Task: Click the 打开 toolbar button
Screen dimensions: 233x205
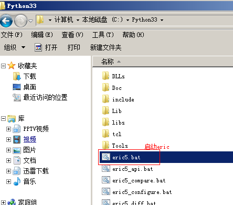Action: [46, 47]
